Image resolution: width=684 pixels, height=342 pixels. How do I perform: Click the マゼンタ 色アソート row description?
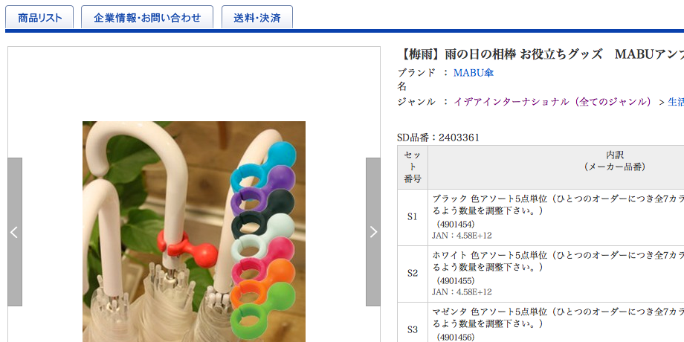pyautogui.click(x=558, y=322)
